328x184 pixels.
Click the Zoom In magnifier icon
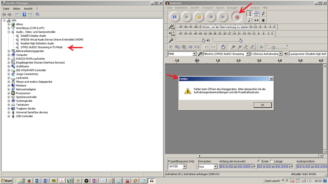coord(233,47)
